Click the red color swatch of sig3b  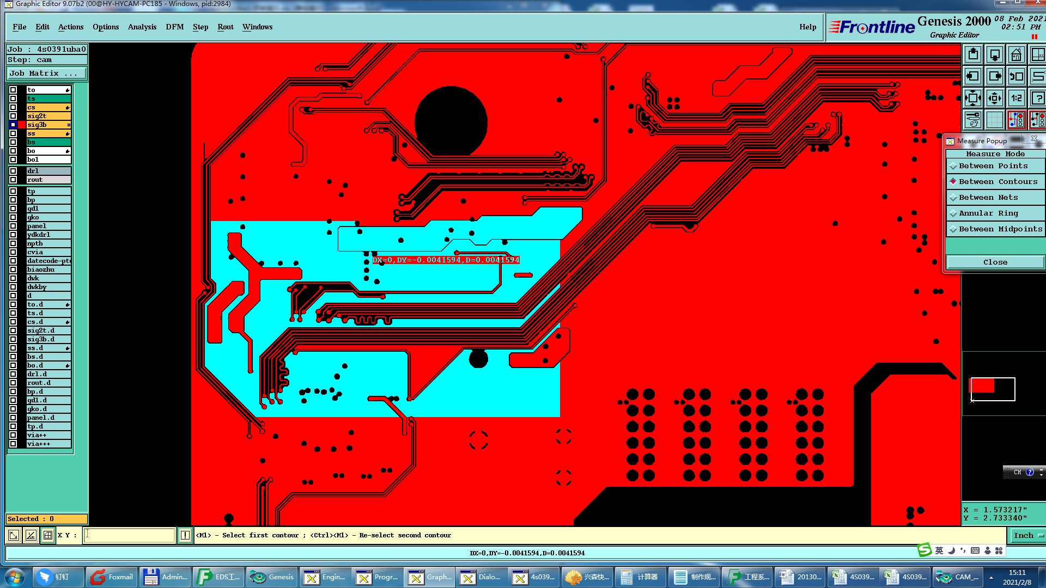(22, 125)
